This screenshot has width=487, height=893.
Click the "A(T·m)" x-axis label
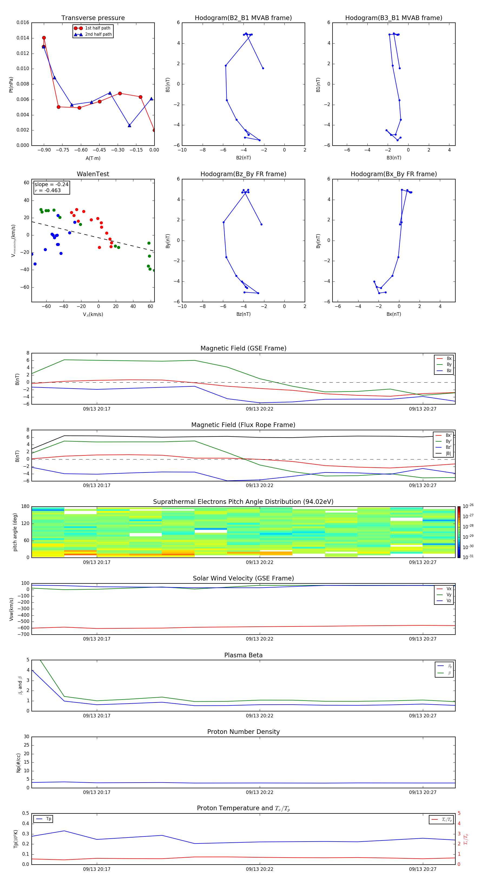tap(93, 158)
